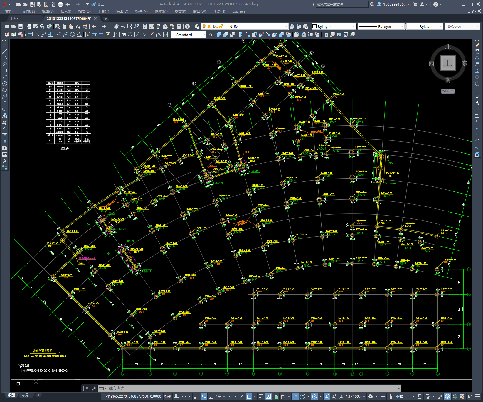Viewport: 483px width, 402px height.
Task: Click the QuickCalc calculator icon
Action: pyautogui.click(x=179, y=26)
